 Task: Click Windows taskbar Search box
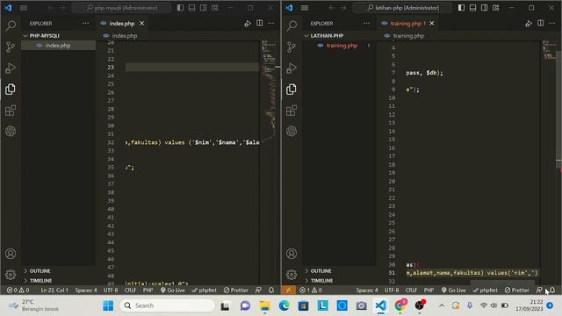point(167,305)
